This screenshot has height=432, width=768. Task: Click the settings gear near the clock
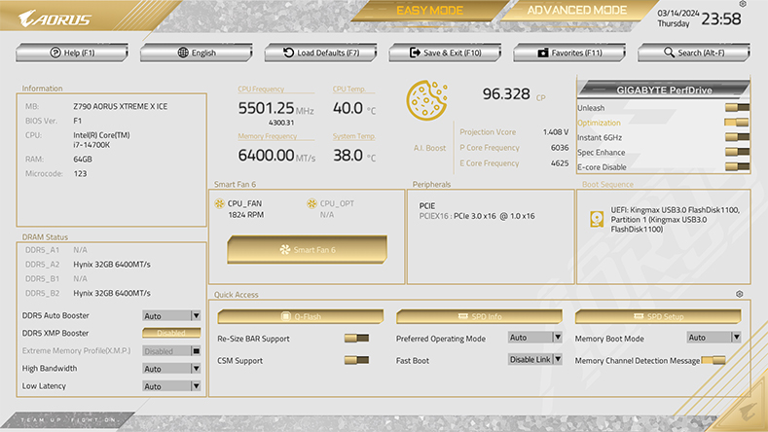click(743, 4)
